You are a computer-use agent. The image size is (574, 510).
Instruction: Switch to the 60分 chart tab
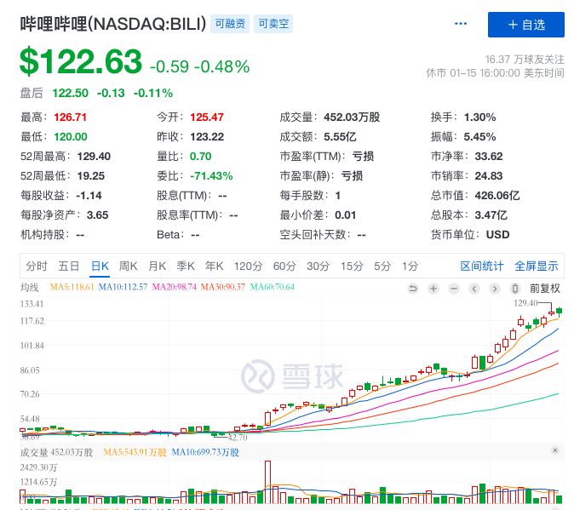(x=284, y=266)
